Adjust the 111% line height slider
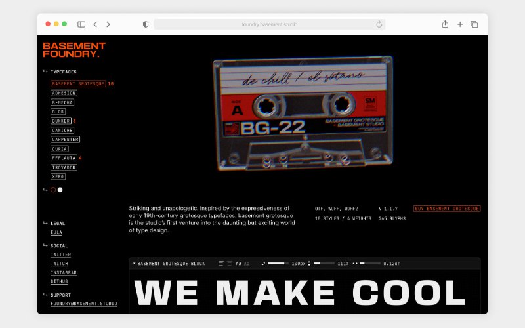This screenshot has width=525, height=328. pyautogui.click(x=324, y=264)
